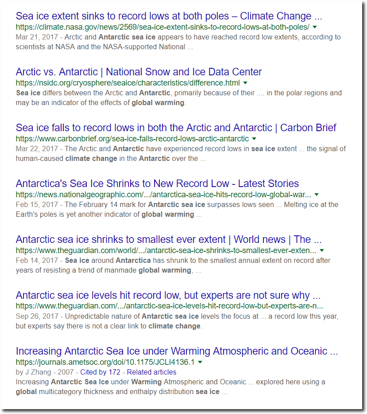Select snippet 'global multicategory thickness and enthalpy distribution'
The width and height of the screenshot is (367, 414).
coord(104,391)
